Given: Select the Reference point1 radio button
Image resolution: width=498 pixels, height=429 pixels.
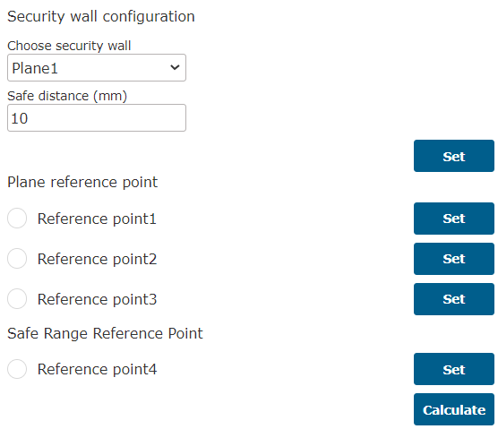Looking at the screenshot, I should point(17,219).
